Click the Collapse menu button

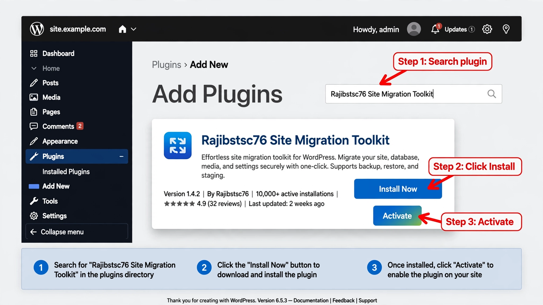tap(77, 232)
